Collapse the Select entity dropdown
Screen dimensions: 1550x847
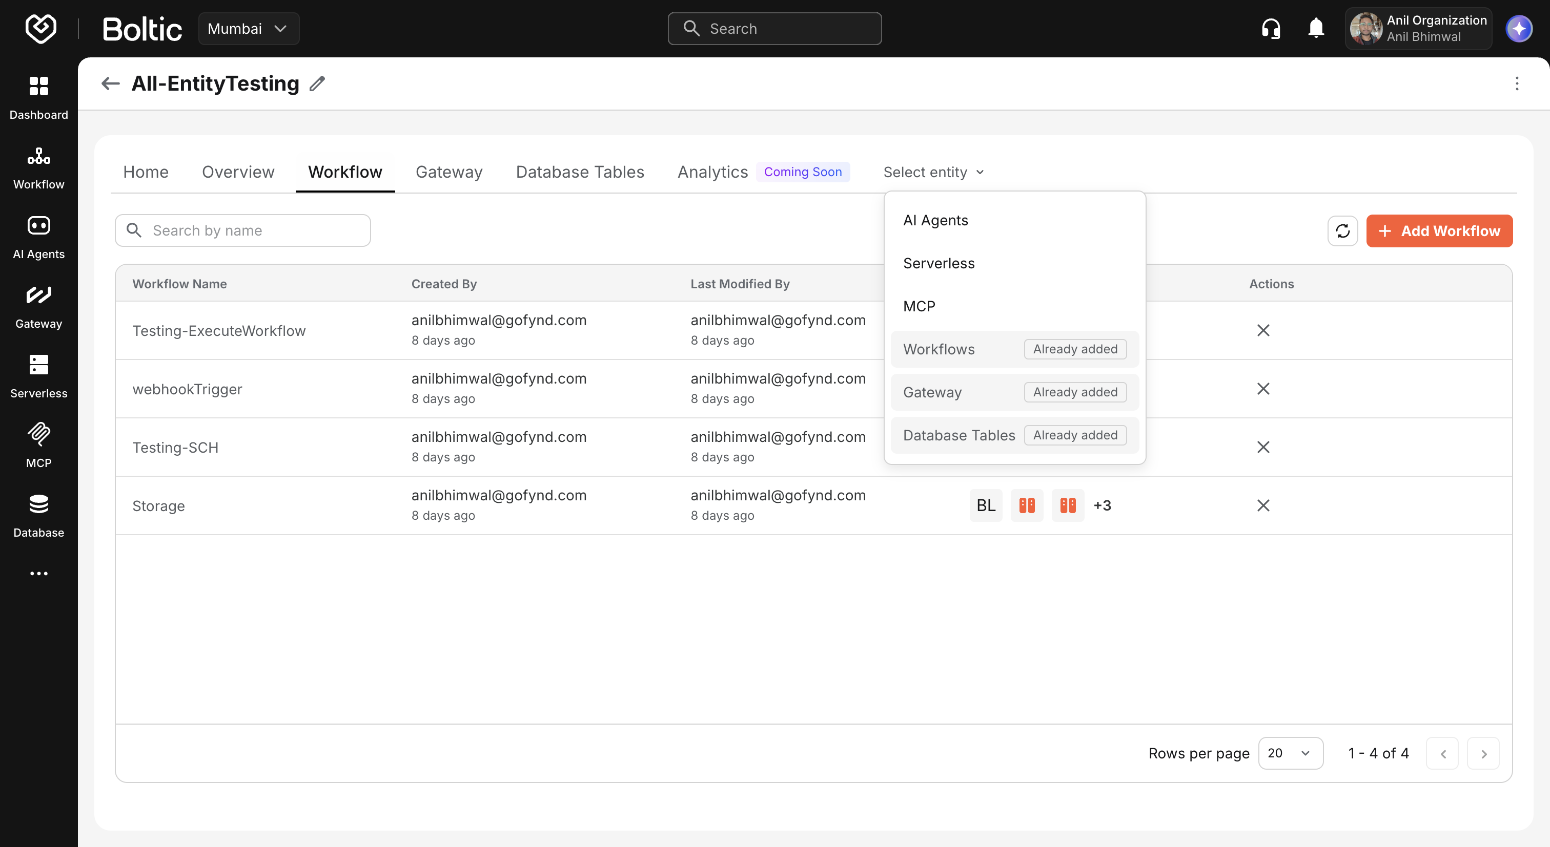(x=933, y=172)
